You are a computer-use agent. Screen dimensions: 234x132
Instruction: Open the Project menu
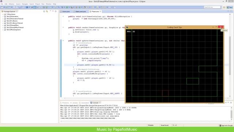(38, 4)
